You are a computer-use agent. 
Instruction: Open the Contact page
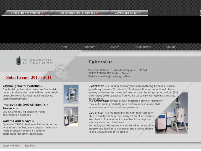click(x=170, y=47)
